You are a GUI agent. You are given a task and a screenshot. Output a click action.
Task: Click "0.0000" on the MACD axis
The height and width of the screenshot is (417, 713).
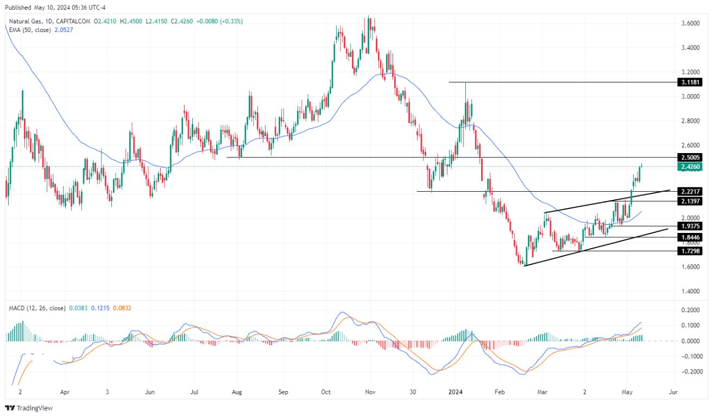pos(691,341)
